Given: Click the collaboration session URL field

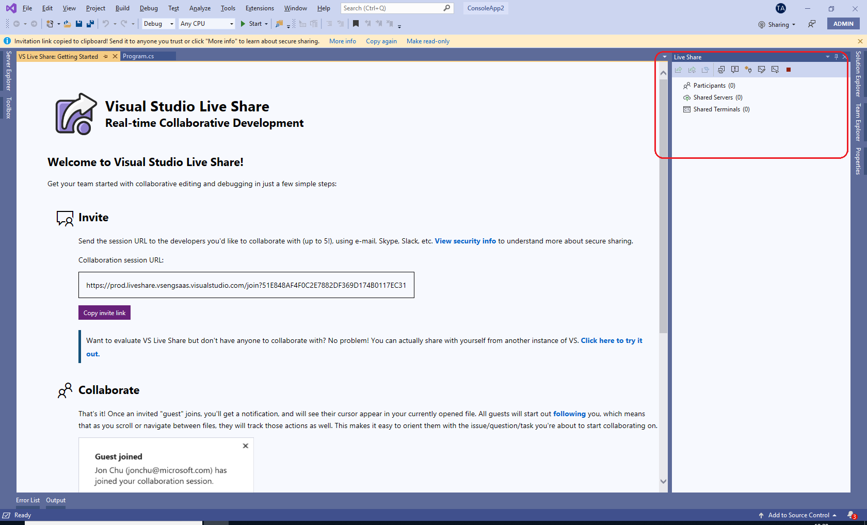Looking at the screenshot, I should pyautogui.click(x=246, y=285).
